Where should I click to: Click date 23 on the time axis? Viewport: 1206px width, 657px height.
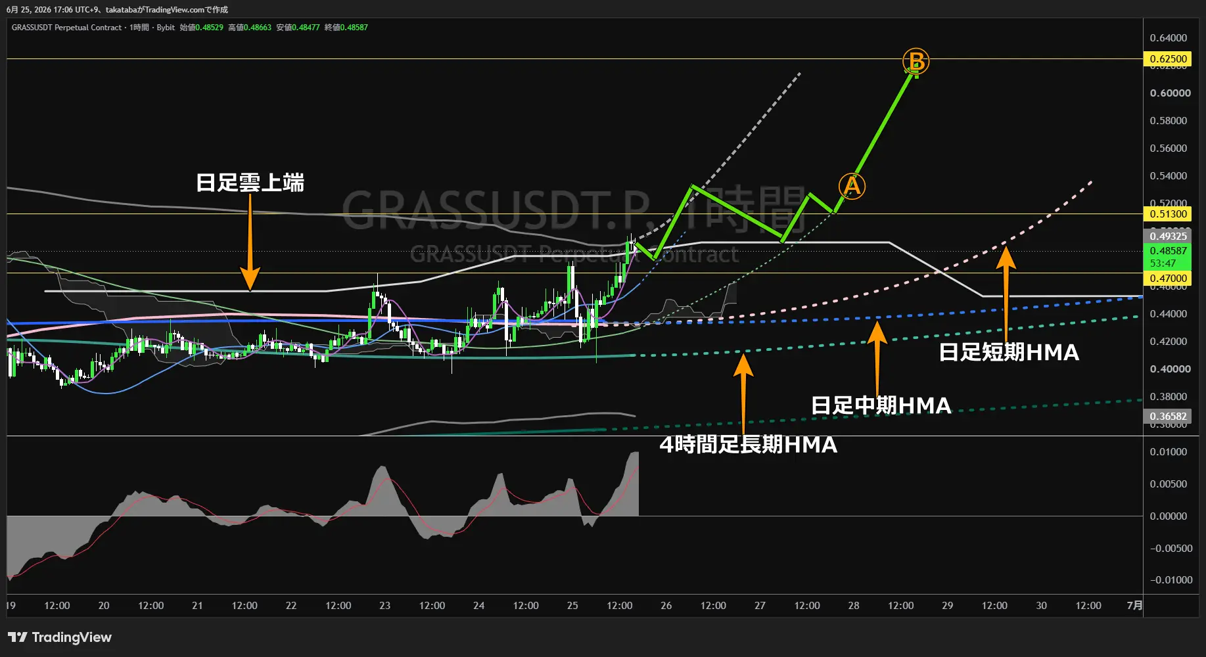[x=385, y=606]
